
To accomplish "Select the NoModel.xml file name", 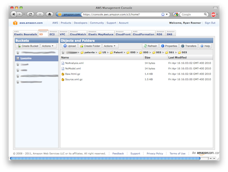I will coord(73,68).
